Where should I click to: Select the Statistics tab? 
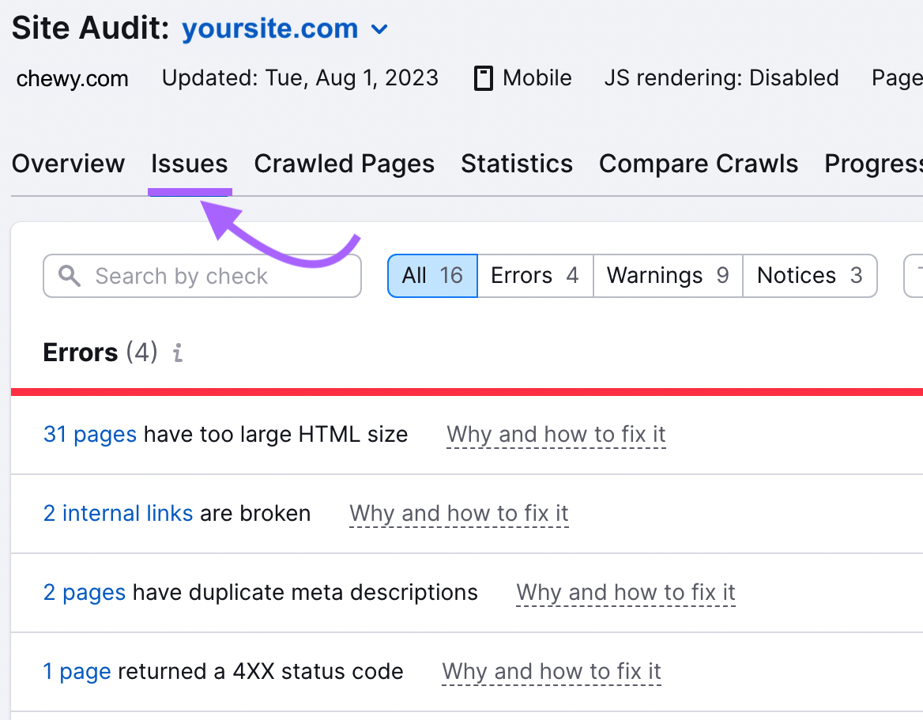pyautogui.click(x=516, y=164)
